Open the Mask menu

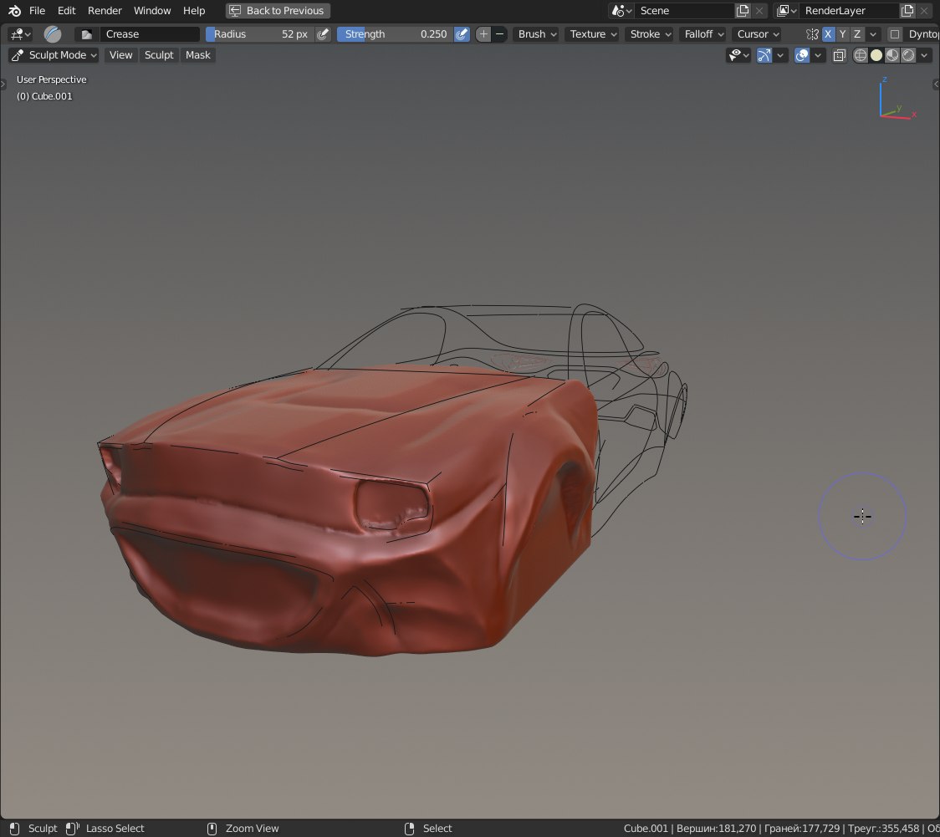(198, 55)
